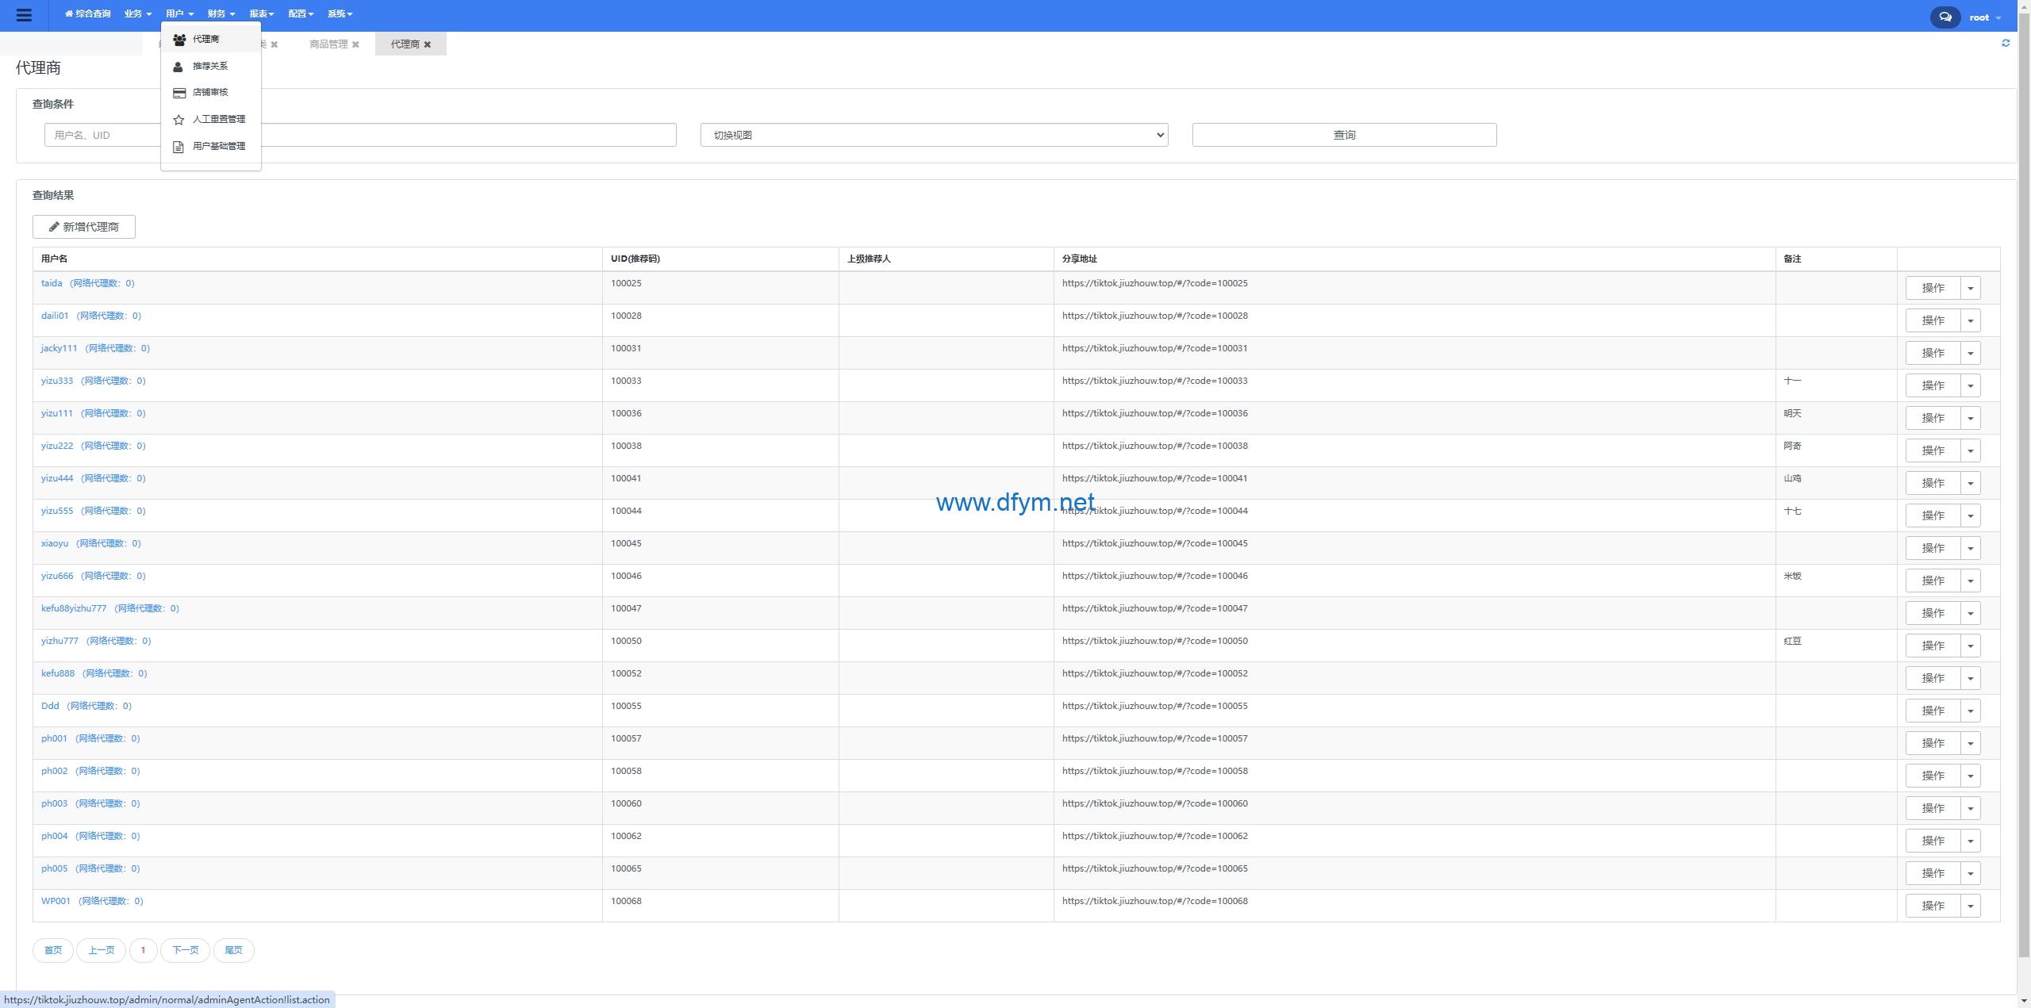Image resolution: width=2031 pixels, height=1008 pixels.
Task: Go to 下一页 next page
Action: (185, 950)
